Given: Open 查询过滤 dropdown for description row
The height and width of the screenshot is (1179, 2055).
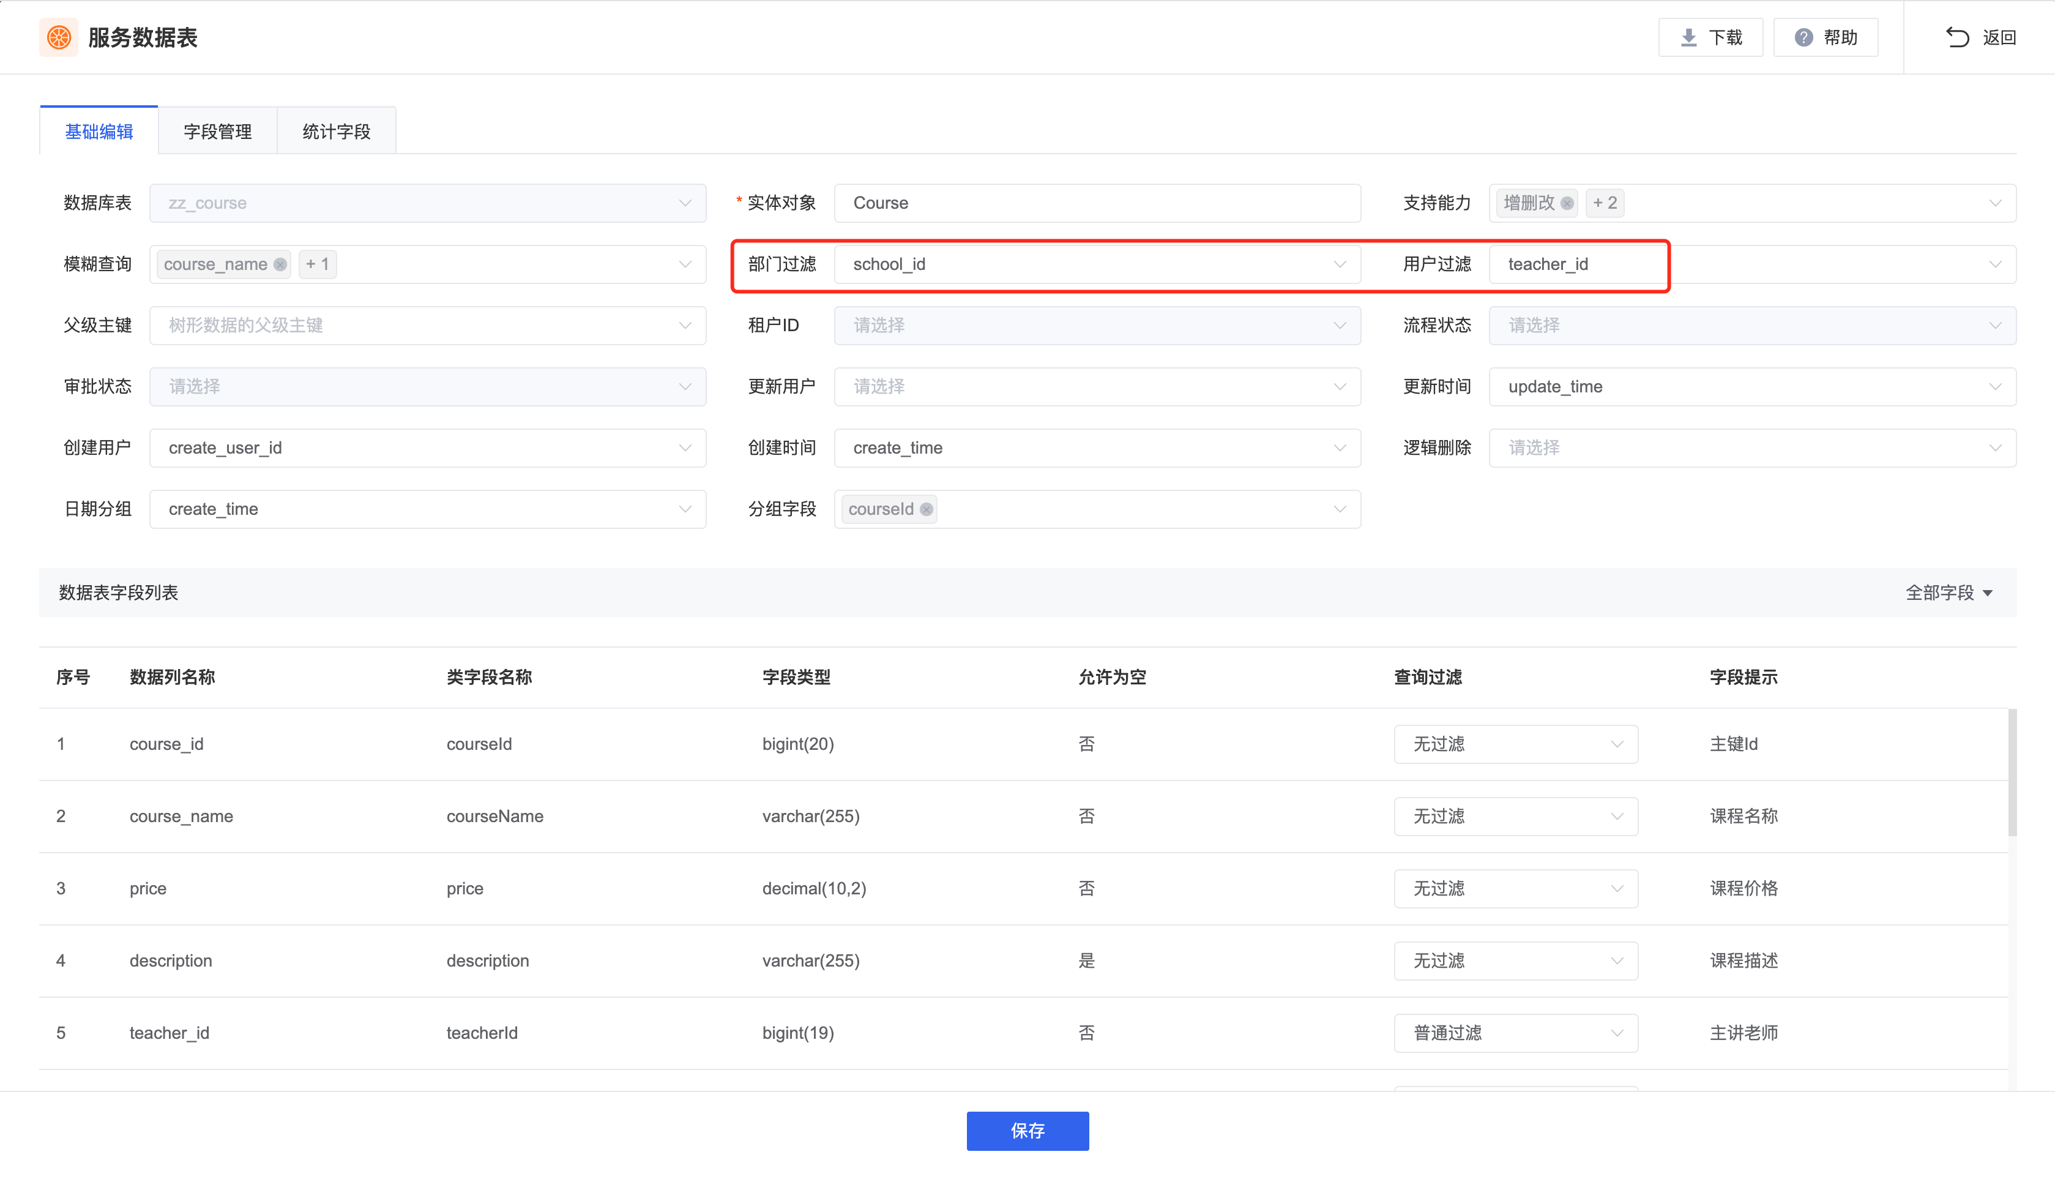Looking at the screenshot, I should pyautogui.click(x=1515, y=960).
